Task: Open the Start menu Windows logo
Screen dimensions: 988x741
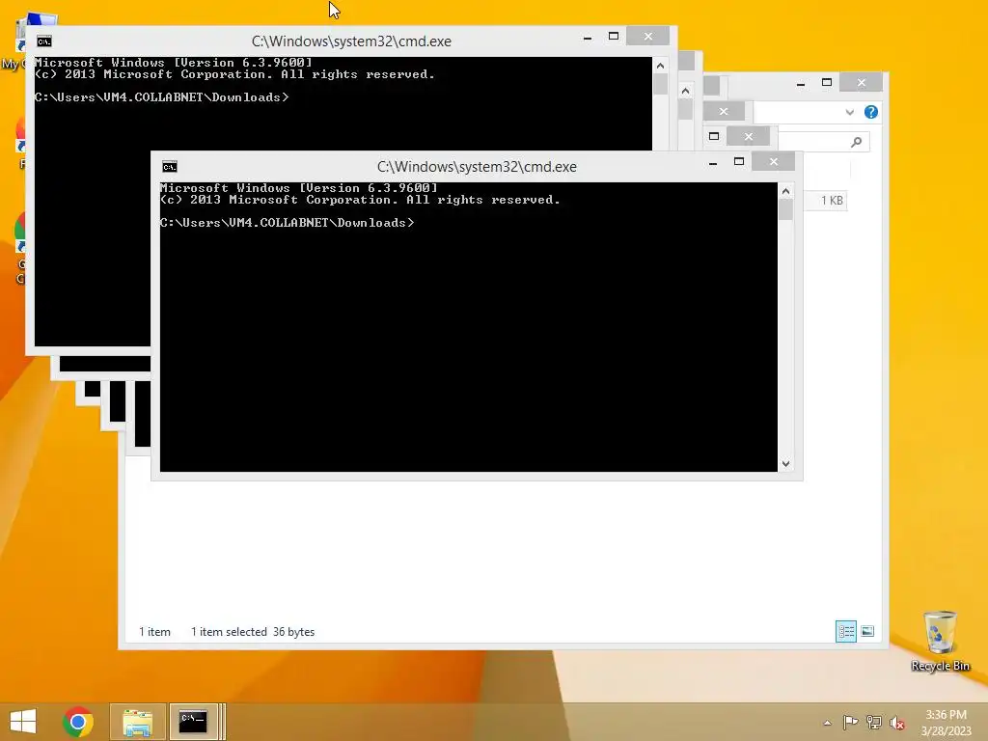Action: click(23, 722)
